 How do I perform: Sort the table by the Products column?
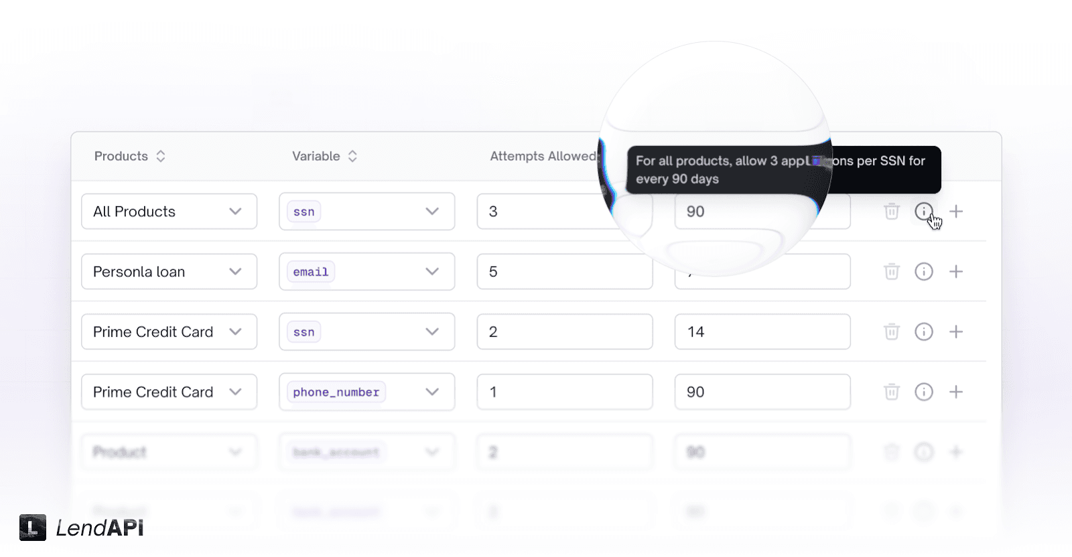tap(161, 156)
